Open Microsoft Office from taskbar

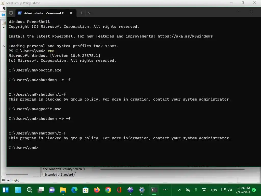(x=119, y=190)
